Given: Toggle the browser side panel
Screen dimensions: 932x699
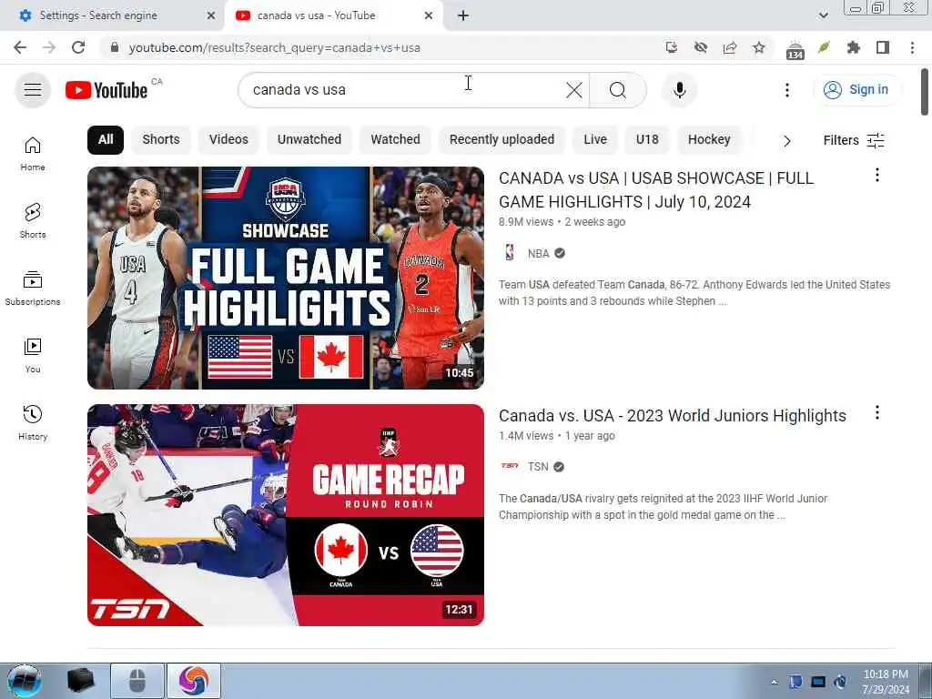Looking at the screenshot, I should click(883, 47).
